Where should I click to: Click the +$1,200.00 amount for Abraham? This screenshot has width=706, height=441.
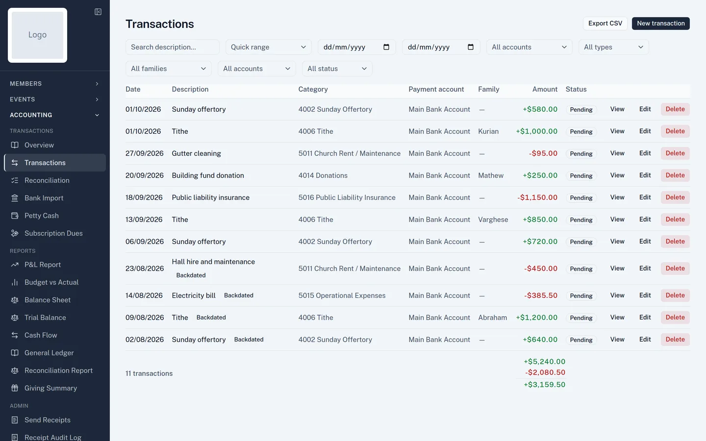(536, 318)
